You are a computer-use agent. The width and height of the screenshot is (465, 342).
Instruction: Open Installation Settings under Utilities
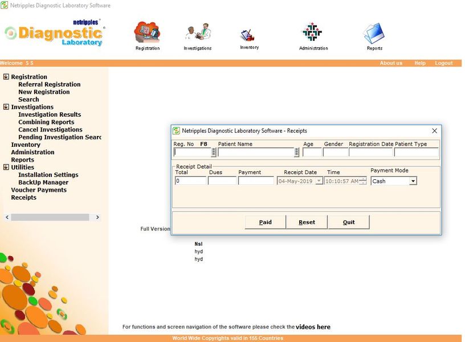pyautogui.click(x=48, y=175)
